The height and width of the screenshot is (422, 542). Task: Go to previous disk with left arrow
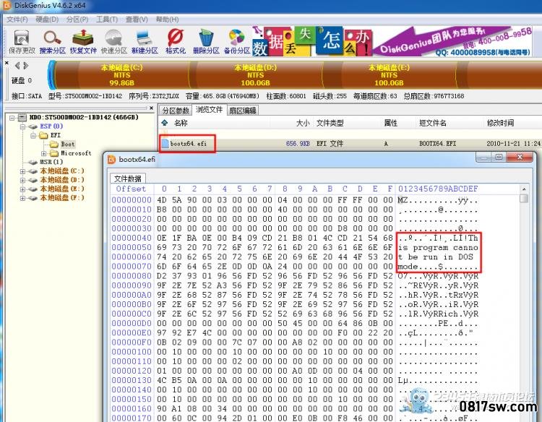[x=17, y=65]
